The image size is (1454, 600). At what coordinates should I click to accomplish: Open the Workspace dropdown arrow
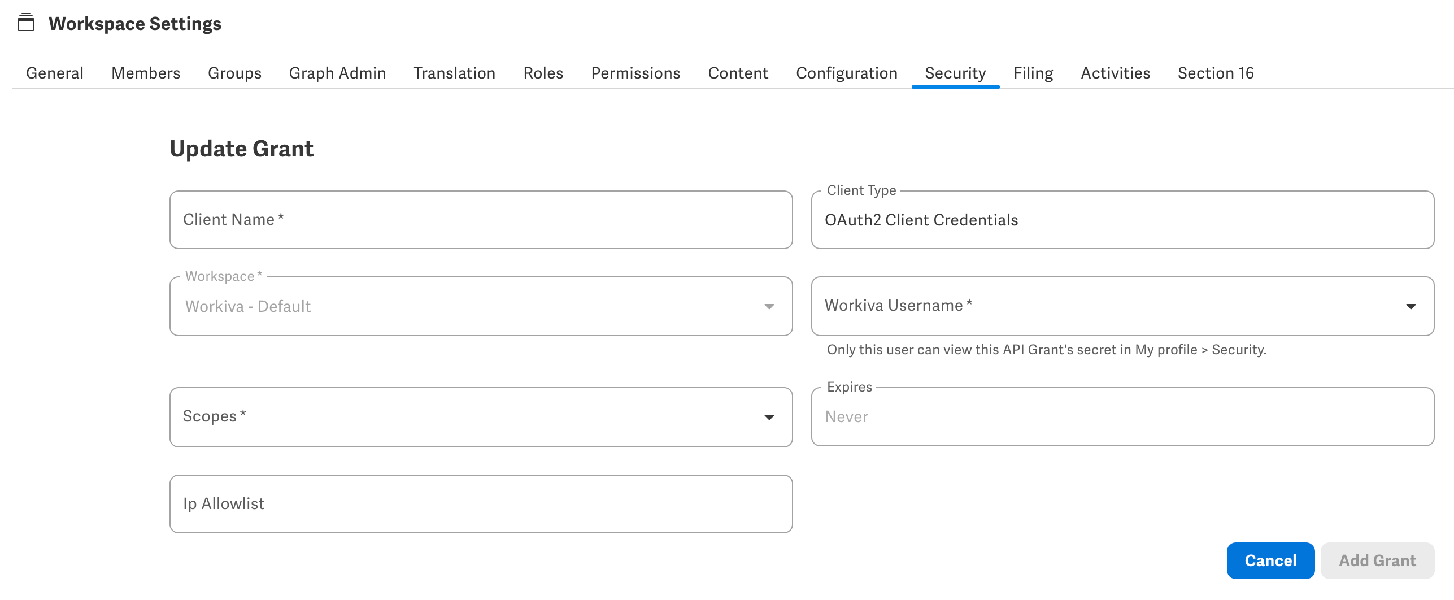click(x=769, y=306)
